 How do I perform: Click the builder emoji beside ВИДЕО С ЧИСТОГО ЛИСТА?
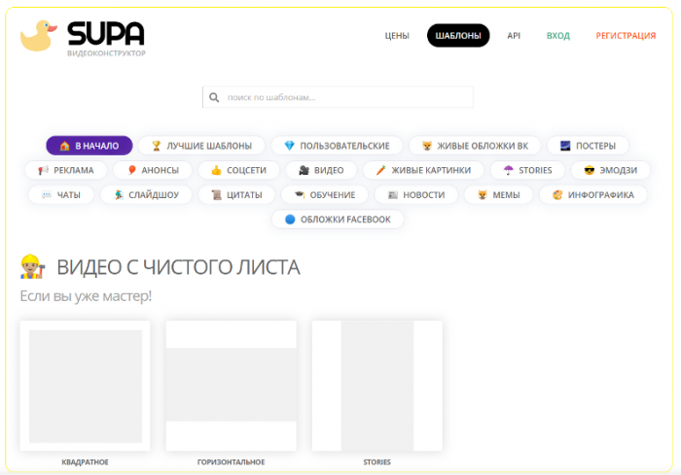coord(32,266)
